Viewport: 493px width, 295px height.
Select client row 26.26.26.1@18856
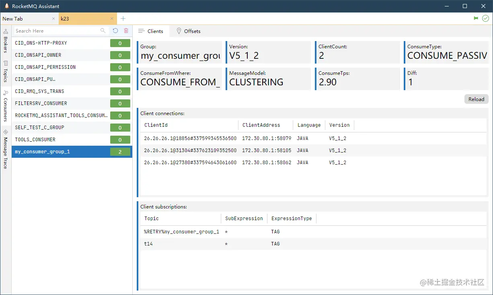coord(313,138)
